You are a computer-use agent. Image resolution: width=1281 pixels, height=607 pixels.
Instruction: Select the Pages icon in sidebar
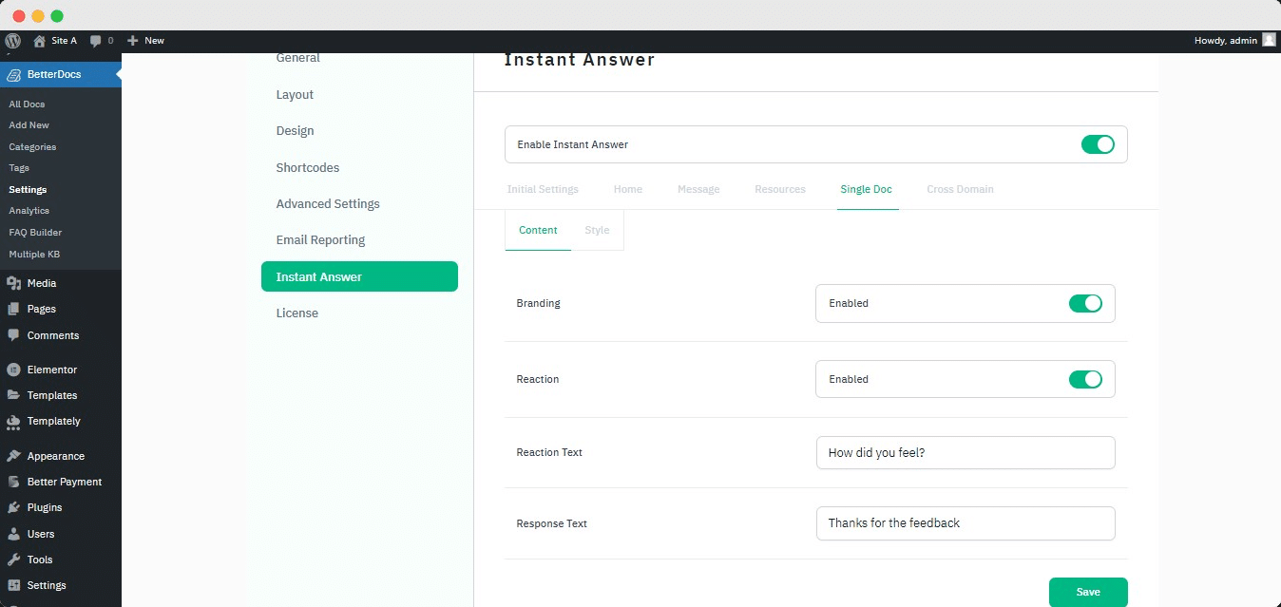tap(16, 309)
